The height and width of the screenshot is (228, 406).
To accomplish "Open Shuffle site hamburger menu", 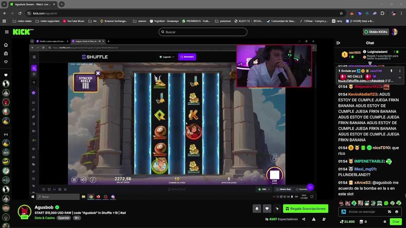I will [34, 57].
